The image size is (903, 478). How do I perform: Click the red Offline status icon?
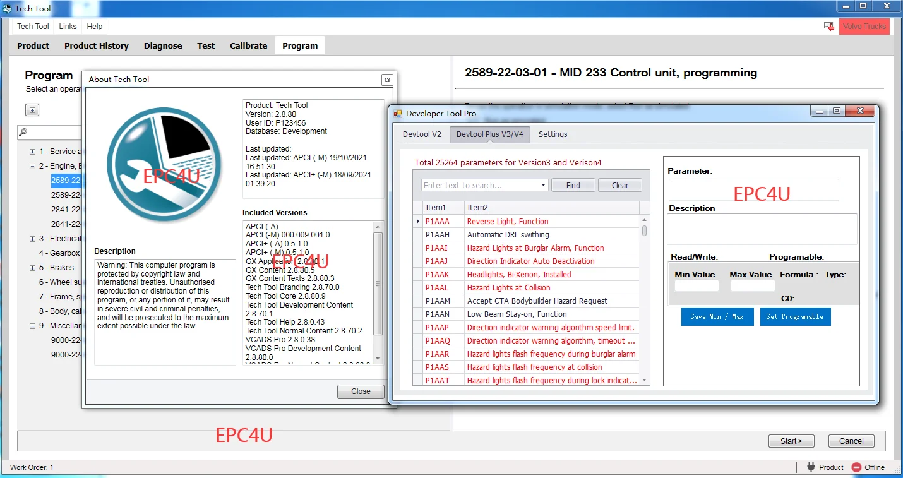pyautogui.click(x=856, y=467)
